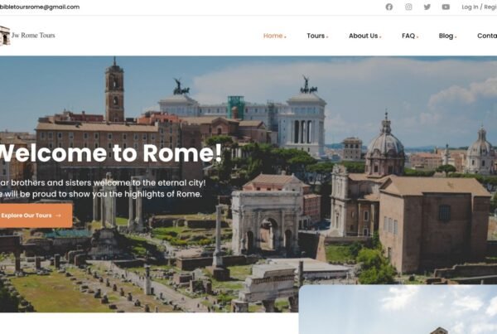Select the Home menu item

tap(273, 36)
